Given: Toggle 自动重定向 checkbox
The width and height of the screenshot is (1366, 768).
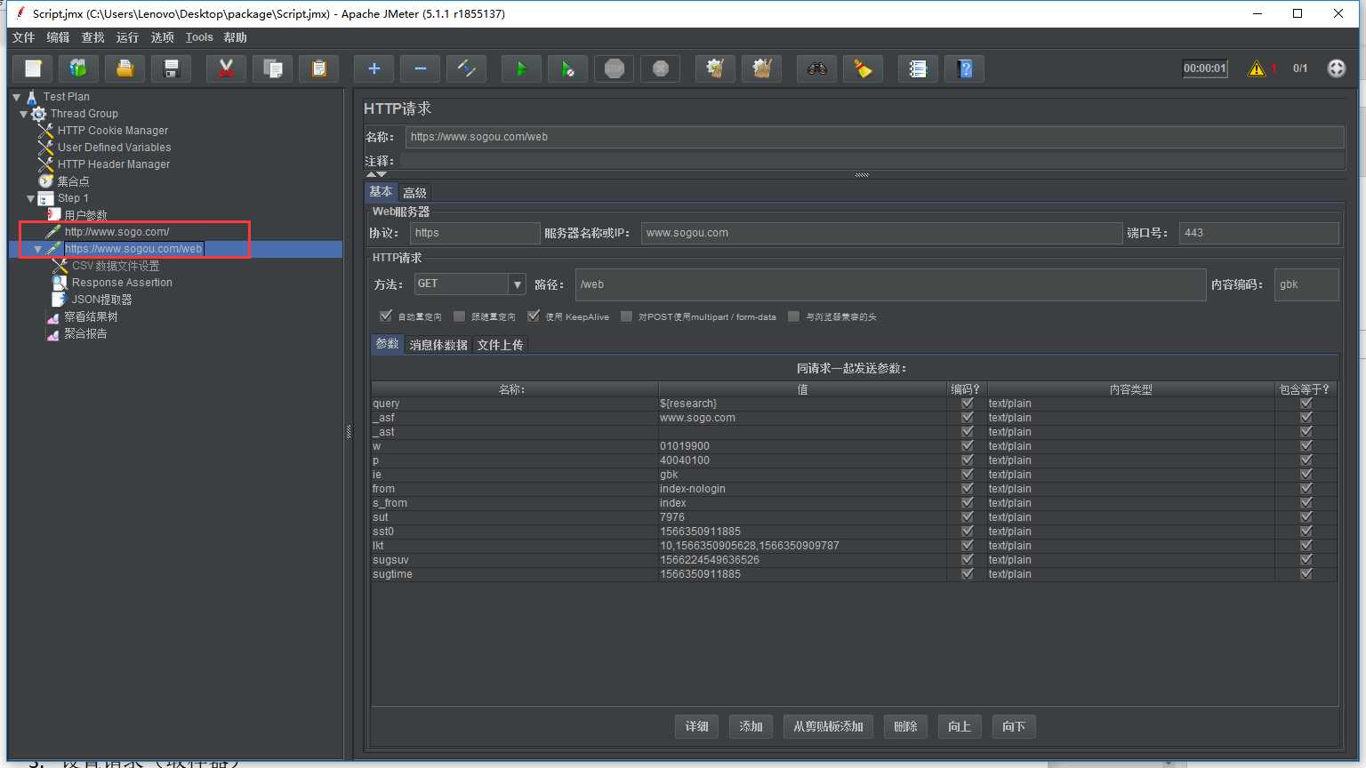Looking at the screenshot, I should coord(386,316).
